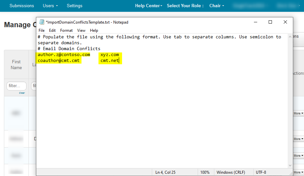
Task: Maximize the Notepad window
Action: 270,22
